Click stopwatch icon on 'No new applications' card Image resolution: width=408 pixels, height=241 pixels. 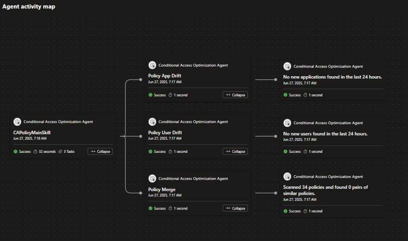(305, 95)
